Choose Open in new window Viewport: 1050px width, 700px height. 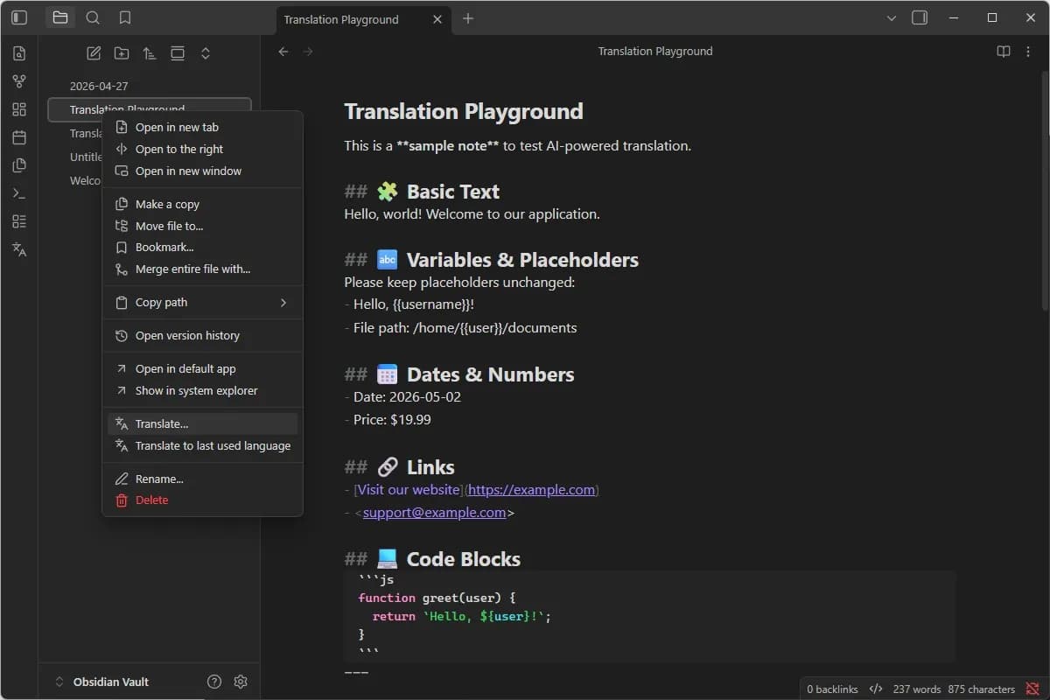pos(202,171)
